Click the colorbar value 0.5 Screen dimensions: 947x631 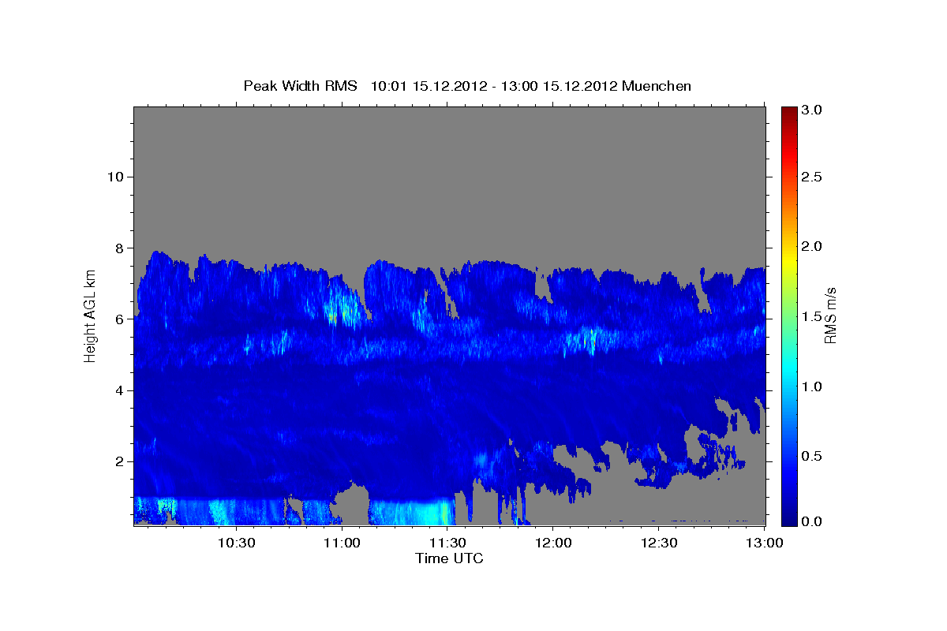813,457
